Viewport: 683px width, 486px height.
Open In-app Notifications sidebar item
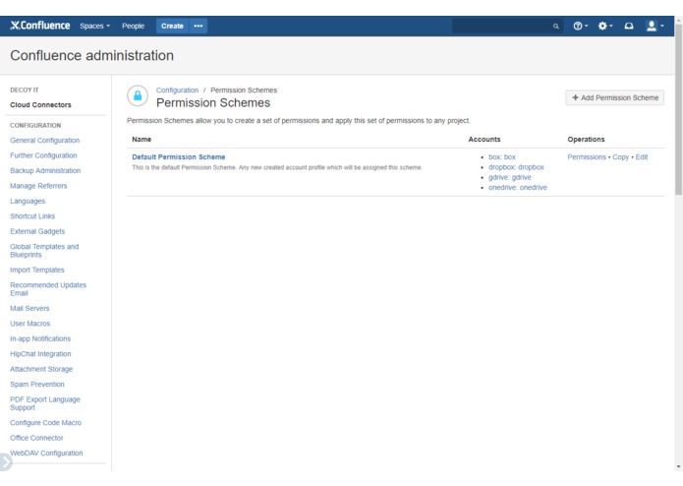tap(40, 338)
